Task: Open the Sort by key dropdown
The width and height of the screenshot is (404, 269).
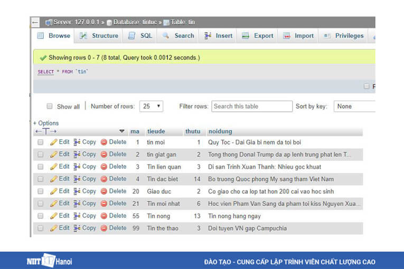Action: click(354, 106)
